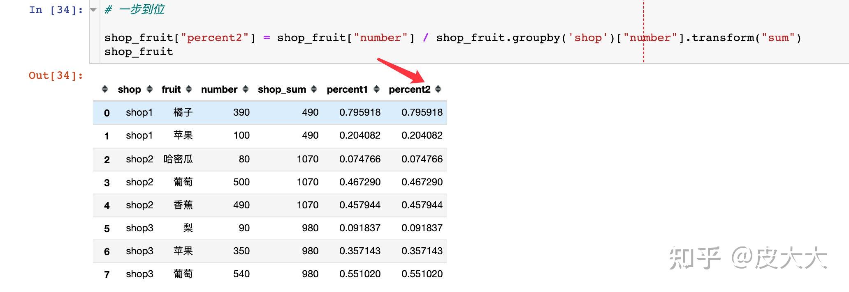
Task: Sort by number column arrows
Action: pyautogui.click(x=246, y=89)
